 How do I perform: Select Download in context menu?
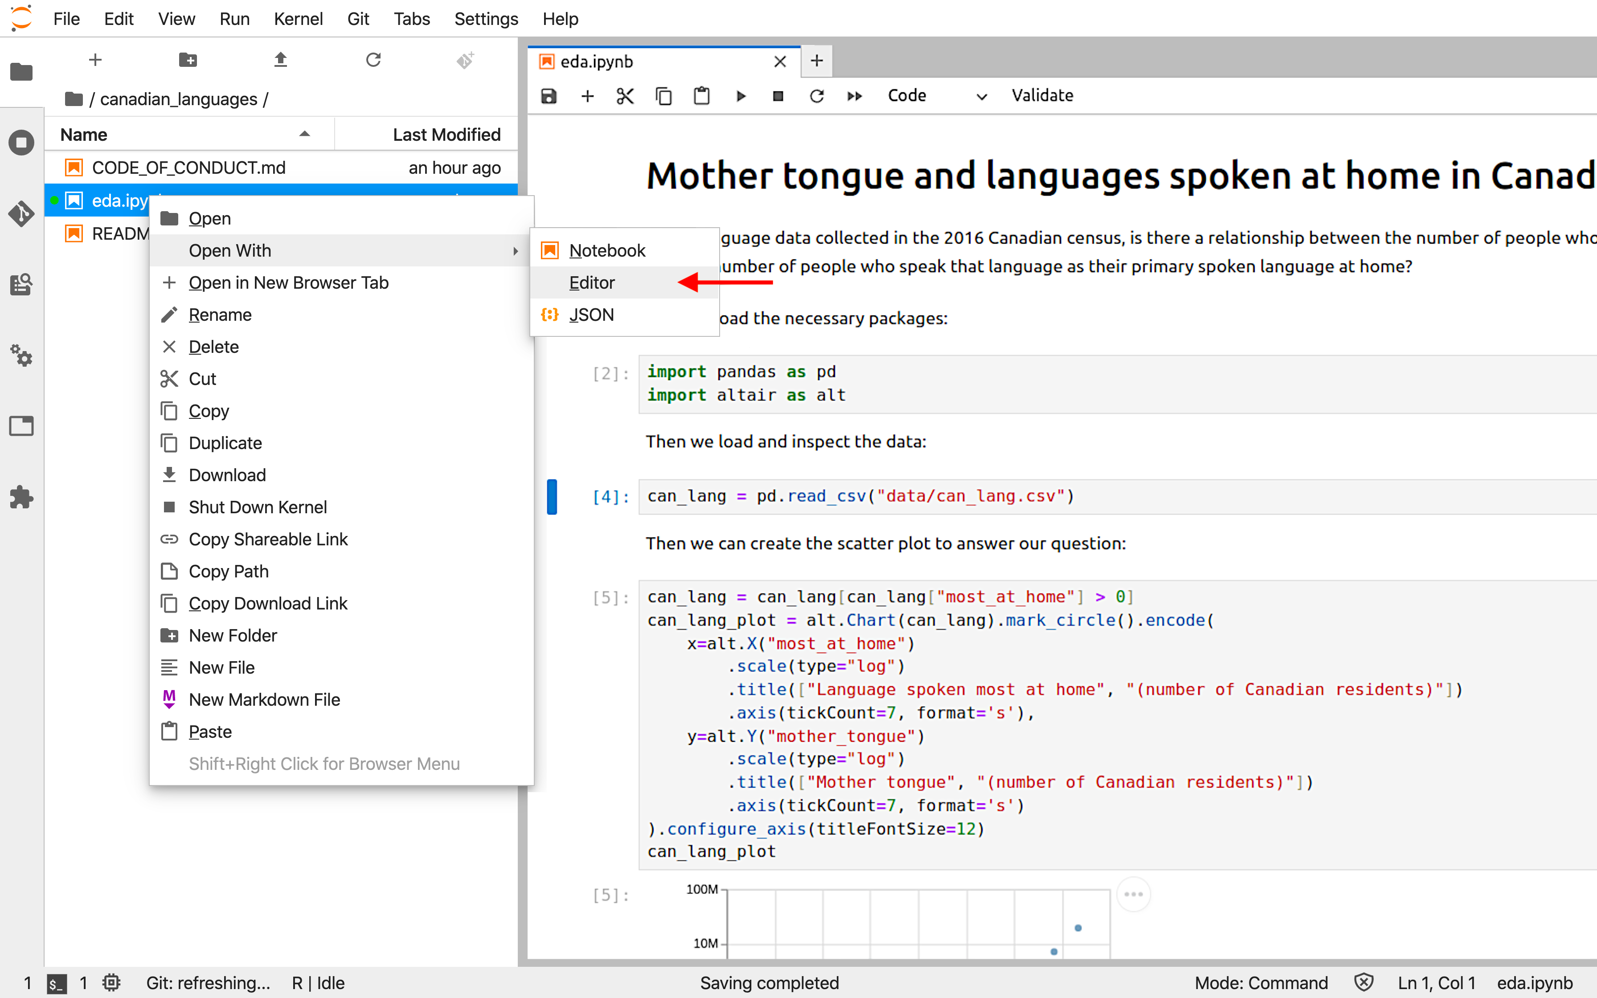(341, 475)
